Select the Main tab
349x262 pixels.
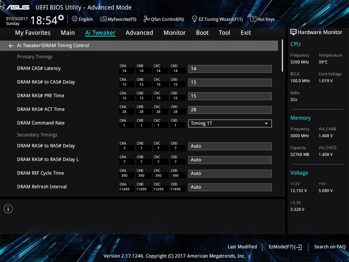click(x=67, y=33)
